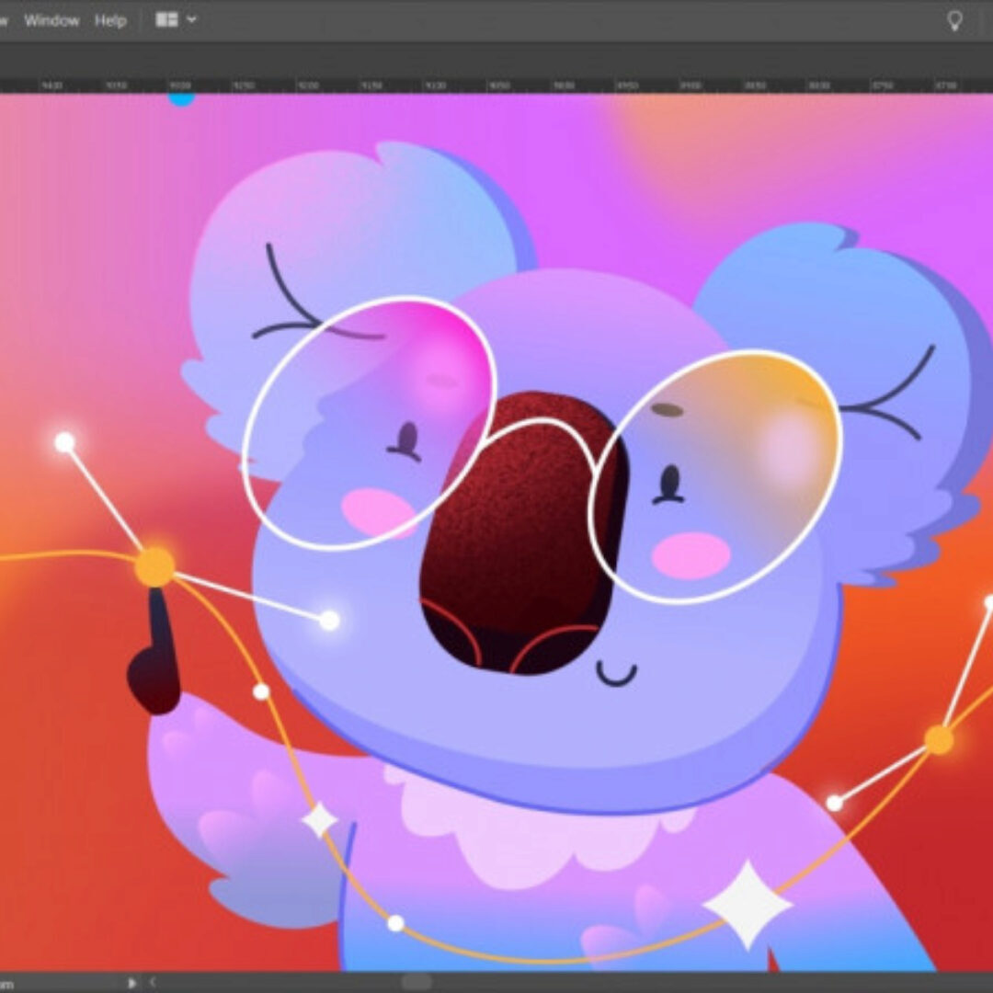Image resolution: width=993 pixels, height=993 pixels.
Task: Open the status bar play-arrow popup menu
Action: point(132,982)
